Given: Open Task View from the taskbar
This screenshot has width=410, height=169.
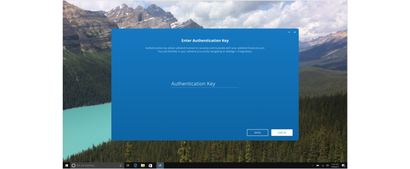Looking at the screenshot, I should (128, 165).
